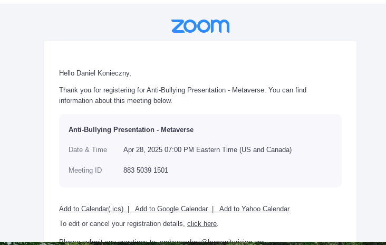Click "To edit or cancel your registration details" text
The image size is (386, 245).
(122, 224)
